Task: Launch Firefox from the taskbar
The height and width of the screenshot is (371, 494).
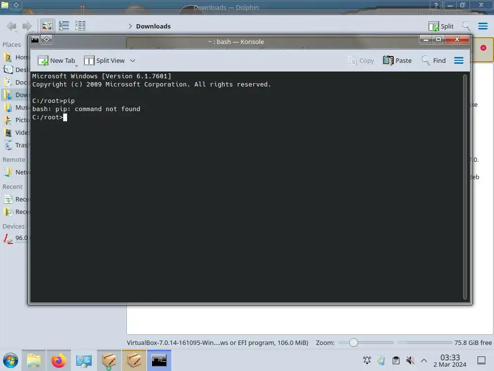Action: click(x=58, y=360)
